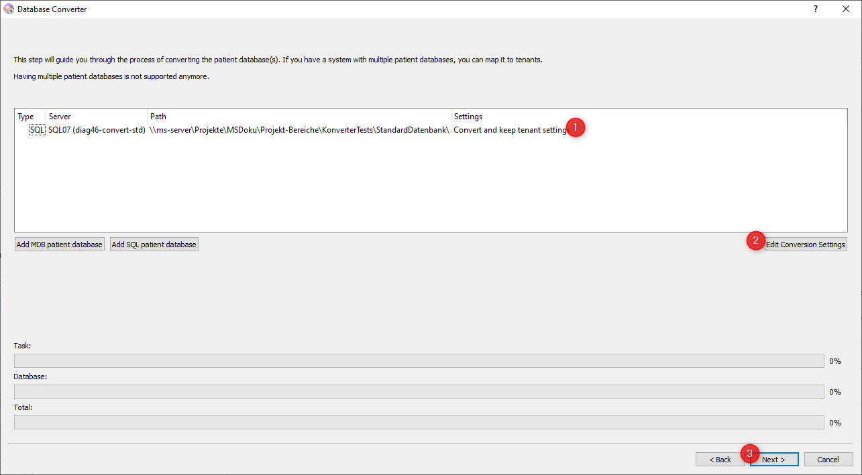This screenshot has width=862, height=475.
Task: Cancel the conversion wizard
Action: click(828, 460)
